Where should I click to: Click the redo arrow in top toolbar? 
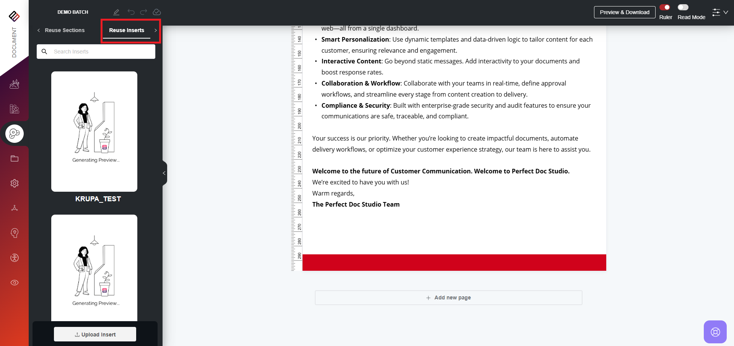point(143,12)
